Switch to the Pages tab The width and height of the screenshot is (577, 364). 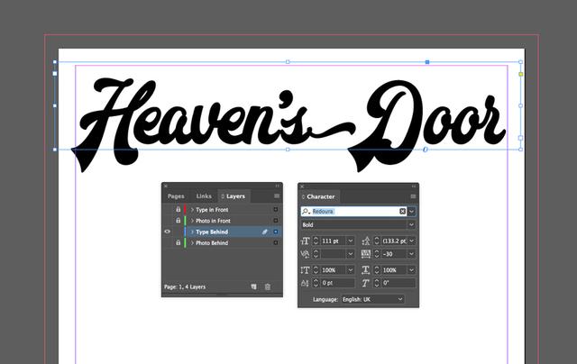point(176,196)
